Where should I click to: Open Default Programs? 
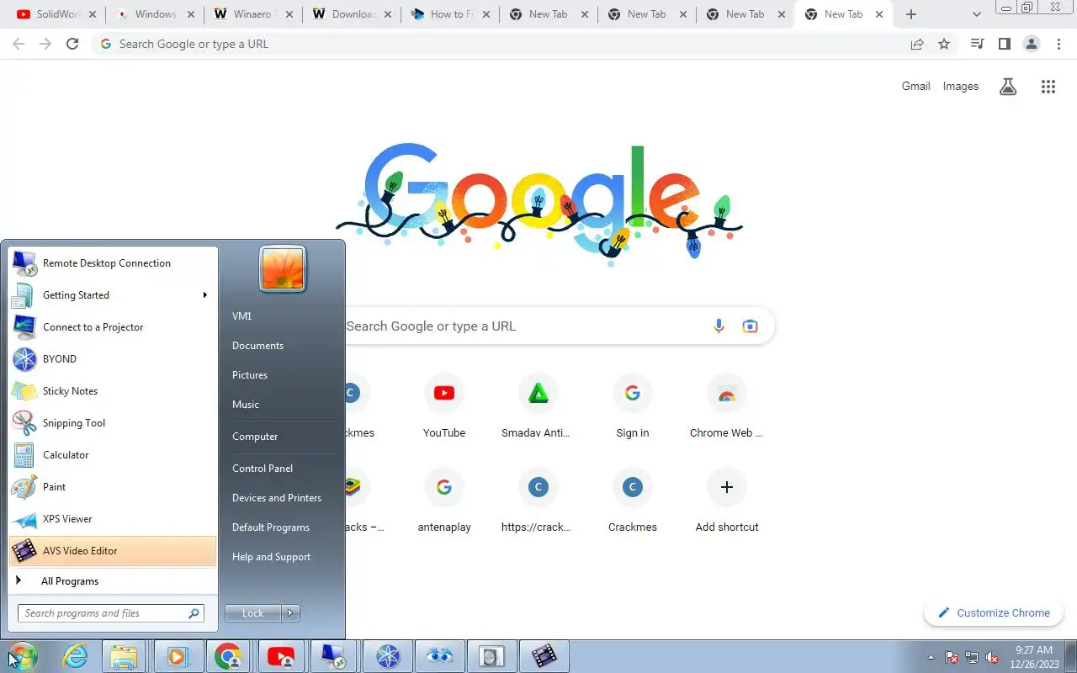click(271, 527)
